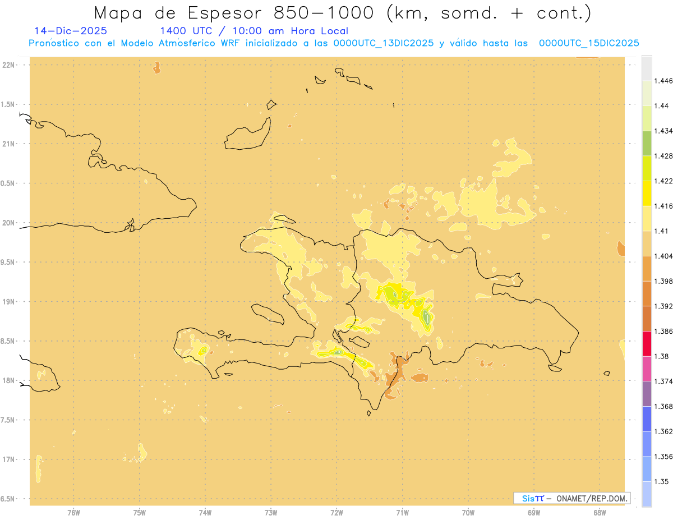The width and height of the screenshot is (673, 520).
Task: Select the 18N latitude label
Action: [x=9, y=380]
